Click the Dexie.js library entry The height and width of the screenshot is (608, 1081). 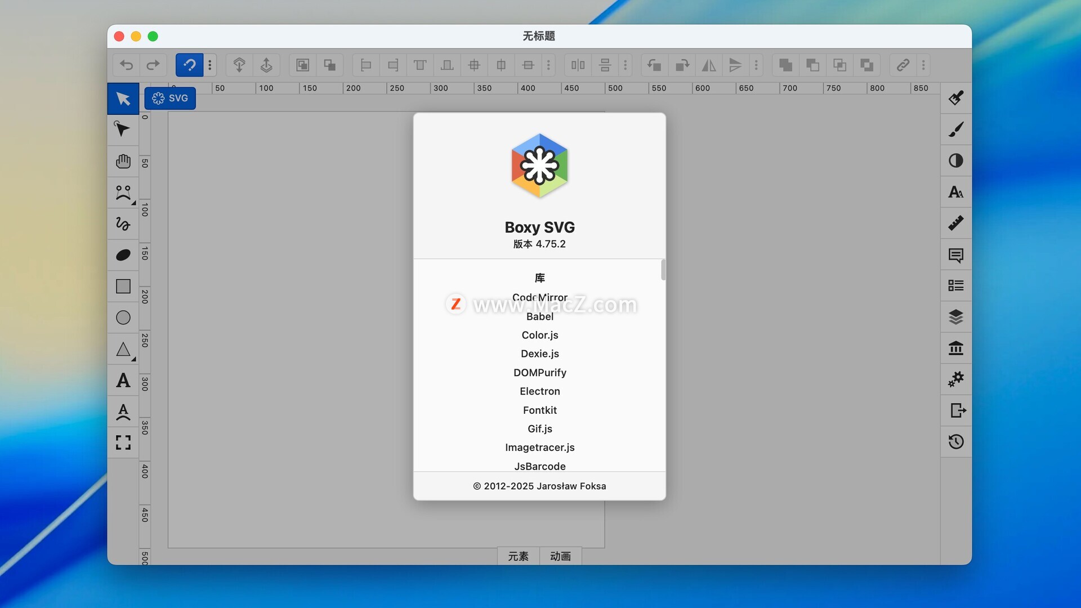[x=540, y=354]
